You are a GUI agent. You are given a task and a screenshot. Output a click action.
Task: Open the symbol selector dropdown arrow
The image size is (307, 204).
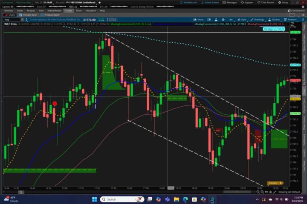tap(22, 20)
